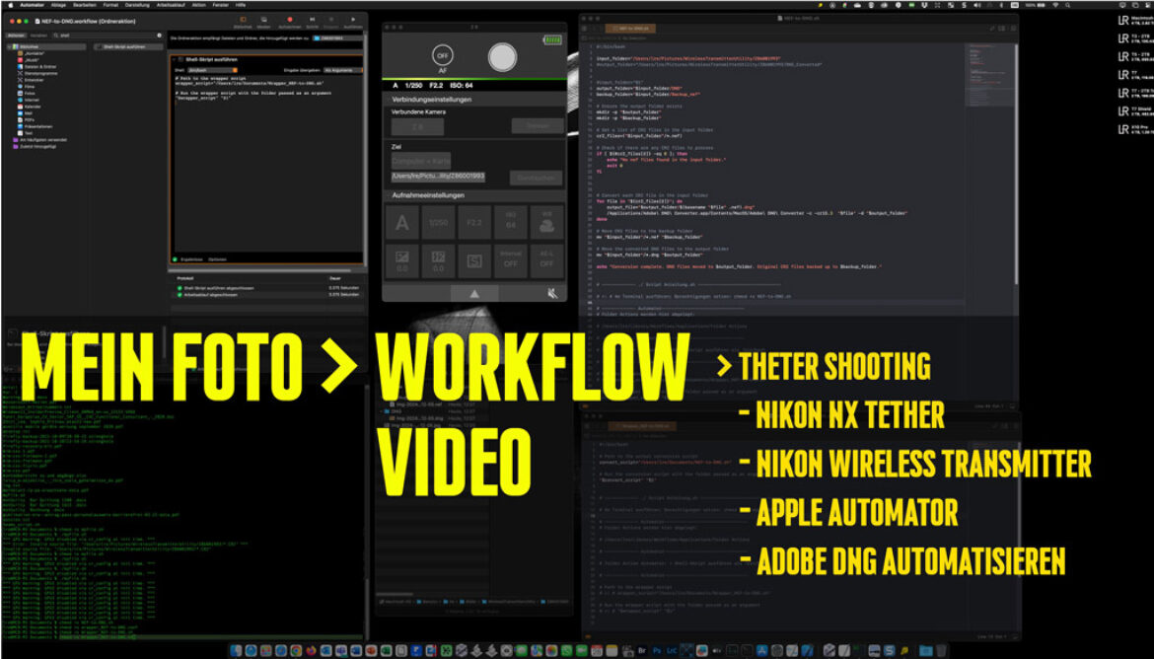Select Dateien & Ordner library category
This screenshot has width=1154, height=659.
click(x=40, y=67)
